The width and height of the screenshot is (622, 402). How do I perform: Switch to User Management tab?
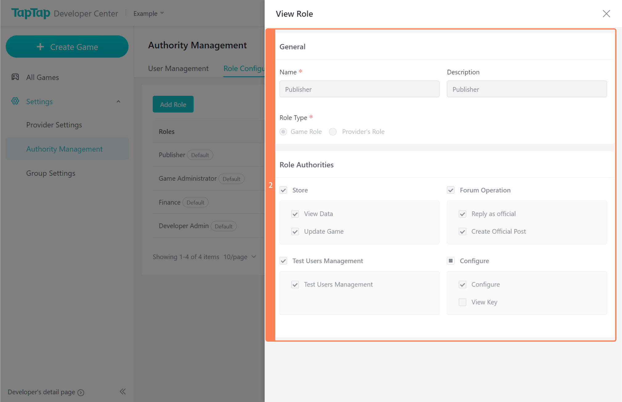point(178,68)
